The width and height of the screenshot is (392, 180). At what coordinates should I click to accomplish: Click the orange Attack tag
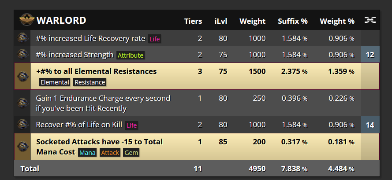tap(110, 153)
